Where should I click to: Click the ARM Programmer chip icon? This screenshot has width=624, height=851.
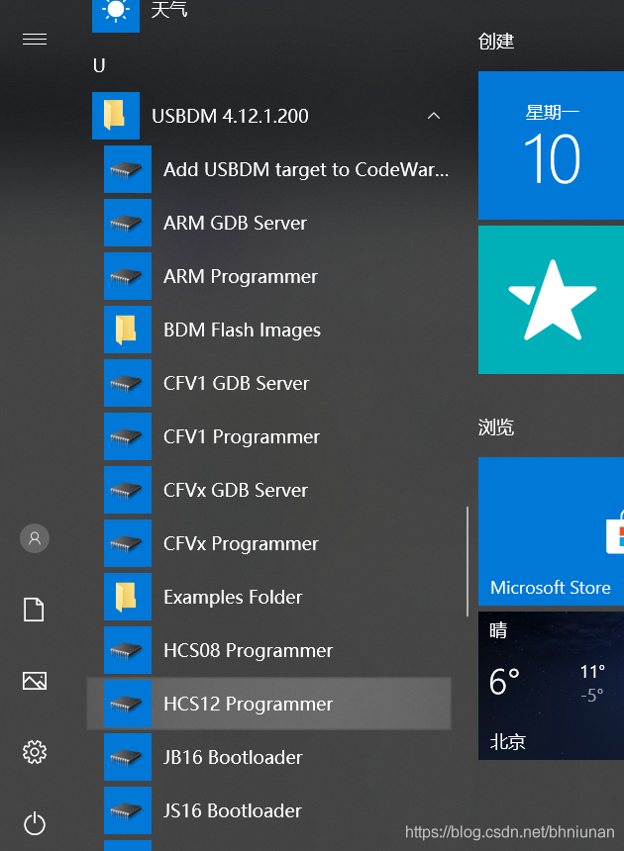click(x=128, y=276)
